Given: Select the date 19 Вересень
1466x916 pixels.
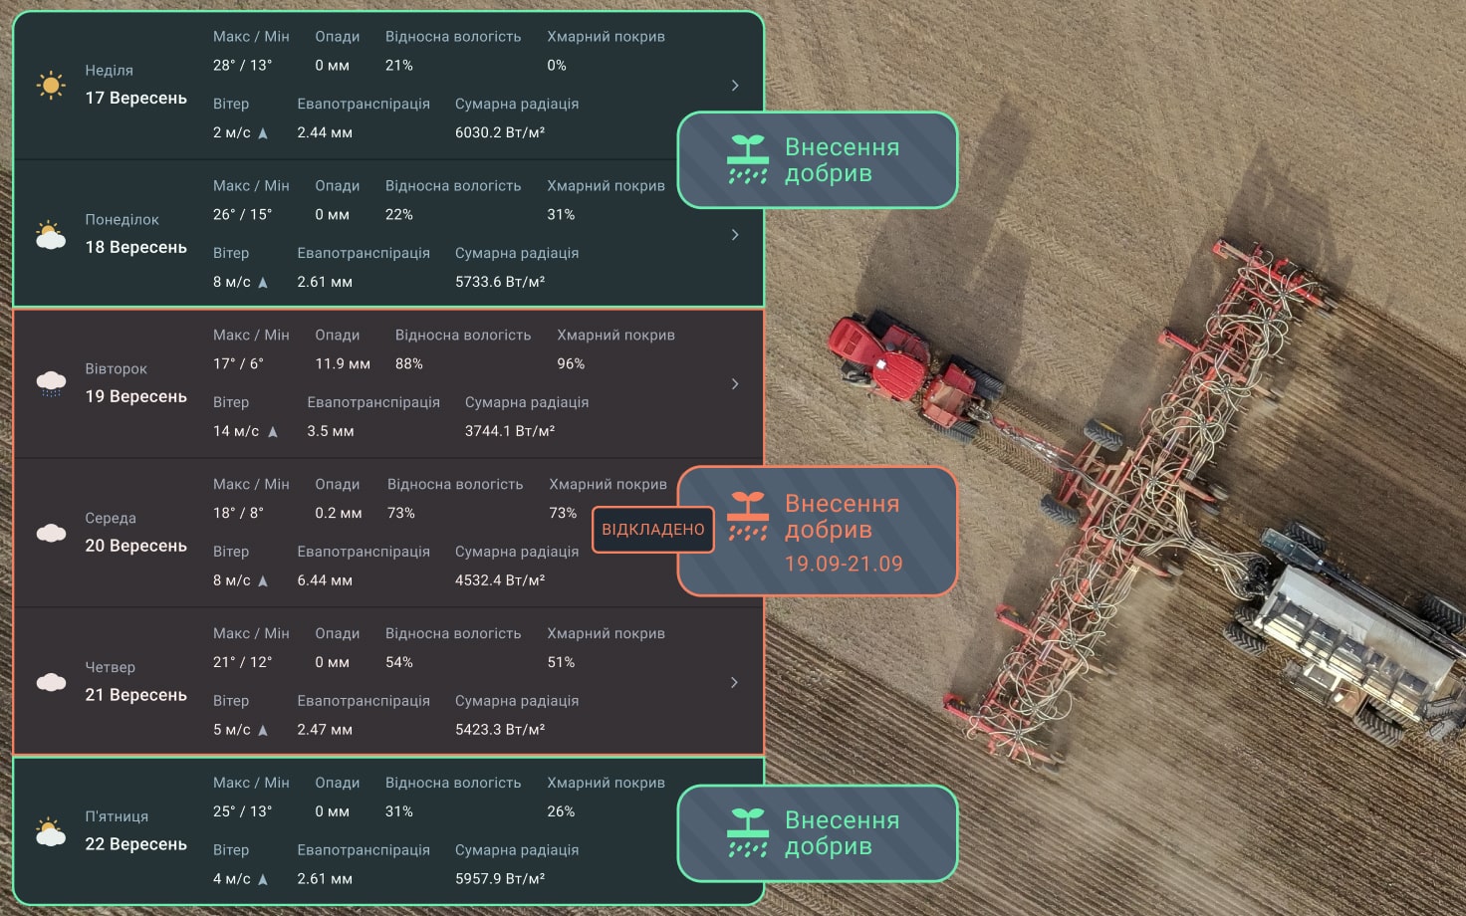Looking at the screenshot, I should coord(135,396).
